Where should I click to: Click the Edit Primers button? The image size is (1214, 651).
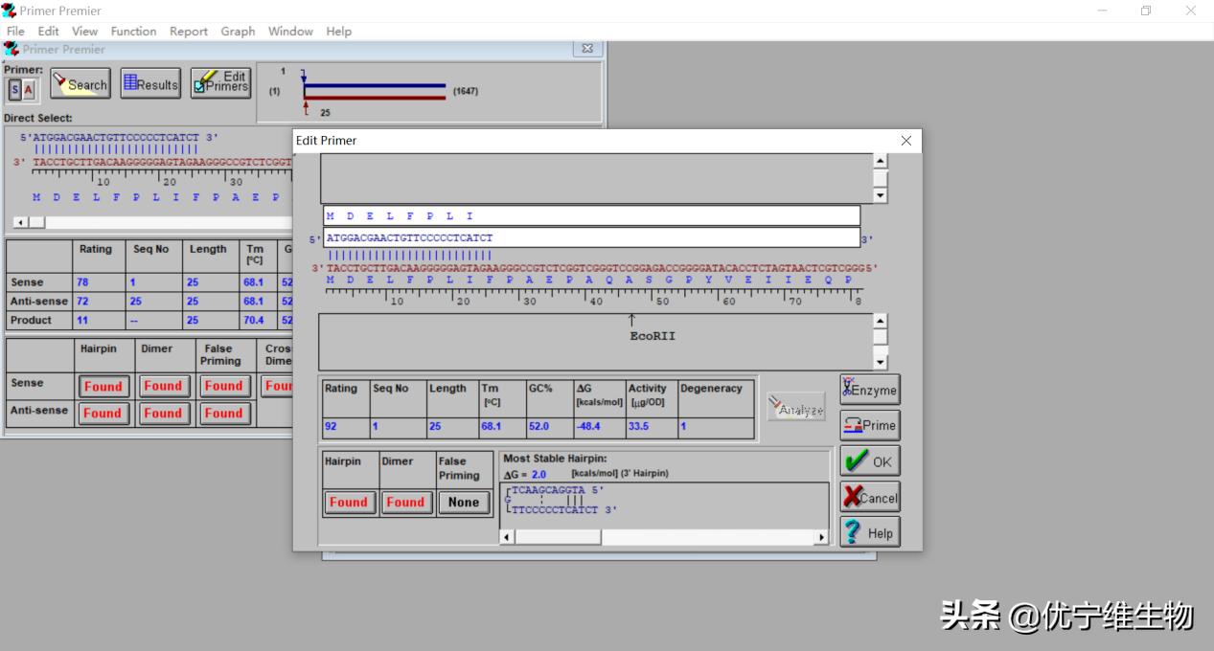pos(220,84)
